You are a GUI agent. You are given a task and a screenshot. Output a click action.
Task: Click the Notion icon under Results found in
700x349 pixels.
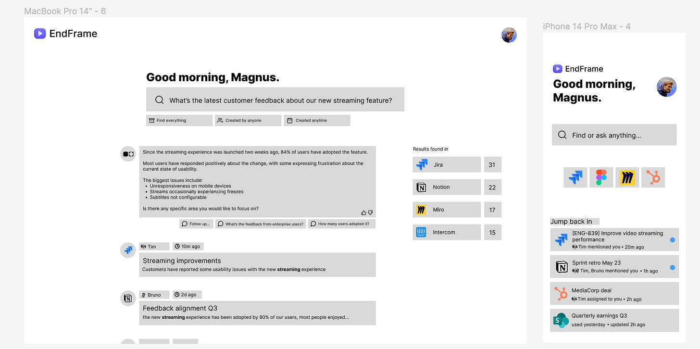(x=422, y=187)
